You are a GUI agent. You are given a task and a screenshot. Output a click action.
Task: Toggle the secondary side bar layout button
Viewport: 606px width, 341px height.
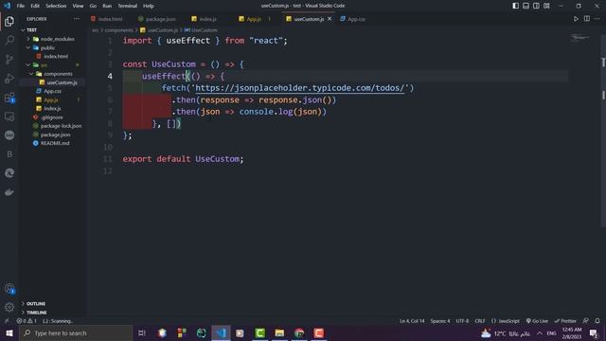(536, 6)
